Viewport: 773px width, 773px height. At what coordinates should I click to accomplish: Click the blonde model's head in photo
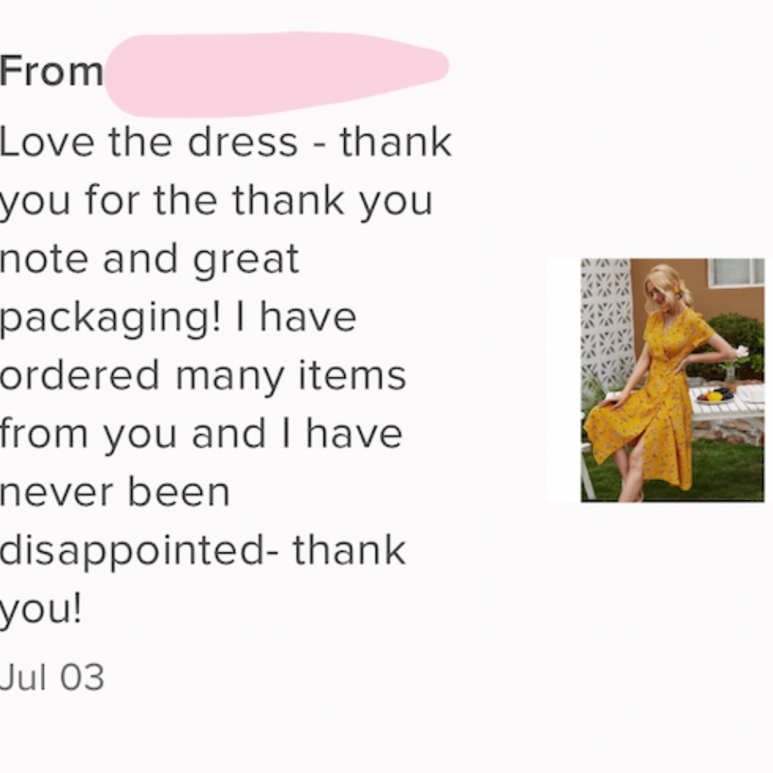point(663,289)
